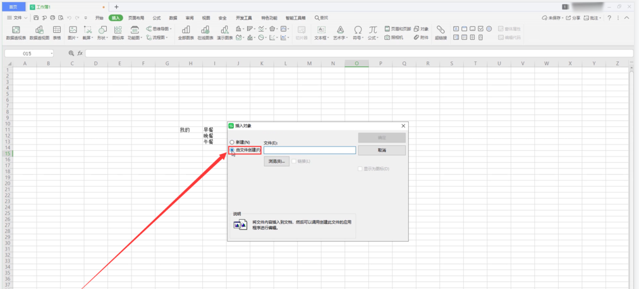Screen dimensions: 639x289
Task: Switch to the 审阅 tab
Action: [x=190, y=18]
